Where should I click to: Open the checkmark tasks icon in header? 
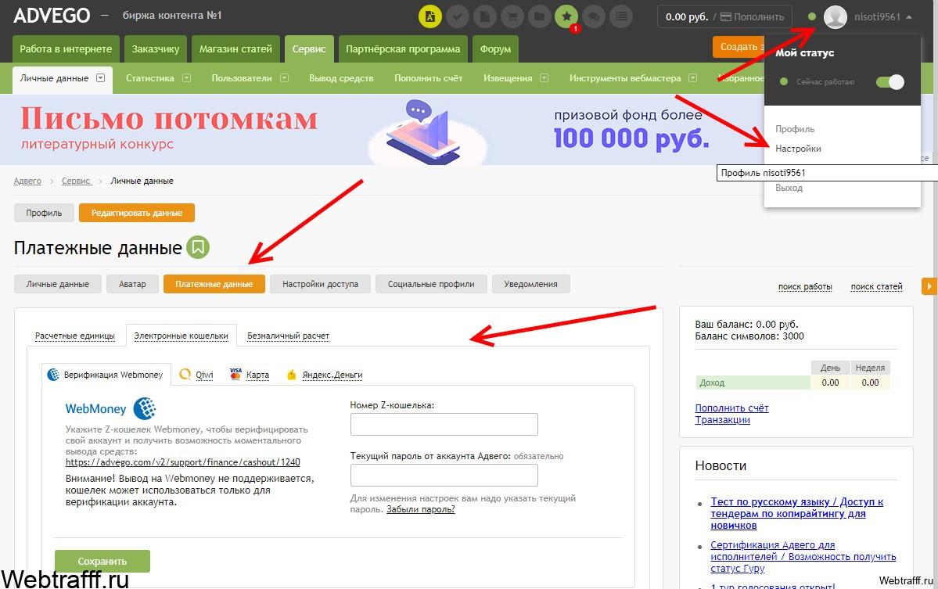[x=457, y=16]
